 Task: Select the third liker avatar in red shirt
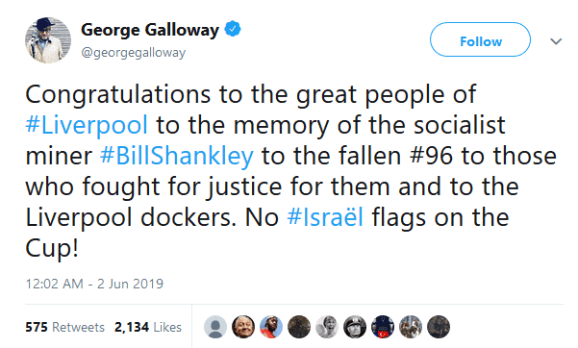(271, 327)
